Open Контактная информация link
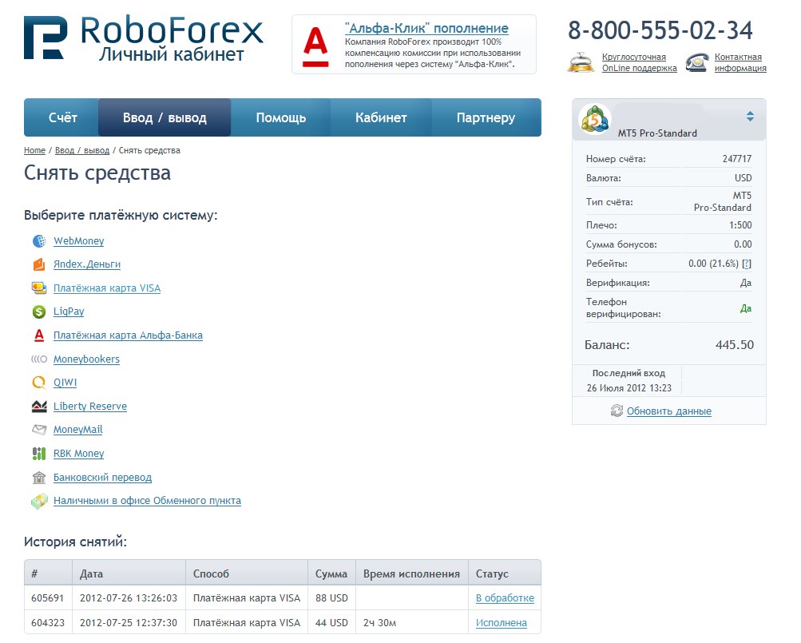This screenshot has height=643, width=801. click(740, 62)
